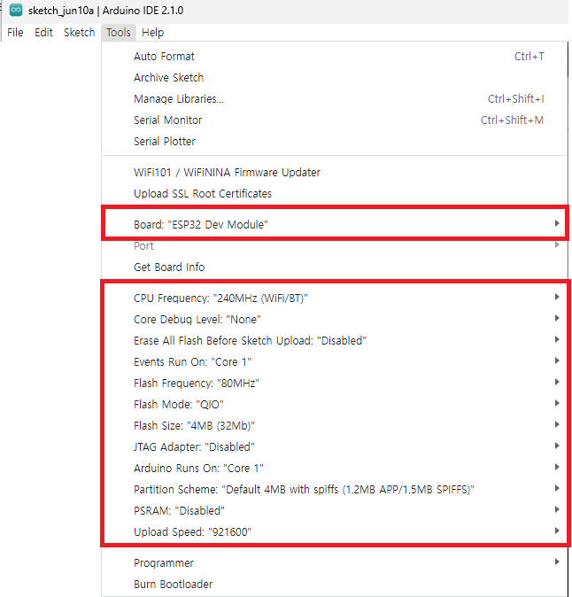The height and width of the screenshot is (597, 572).
Task: Select Archive Sketch
Action: pyautogui.click(x=334, y=78)
